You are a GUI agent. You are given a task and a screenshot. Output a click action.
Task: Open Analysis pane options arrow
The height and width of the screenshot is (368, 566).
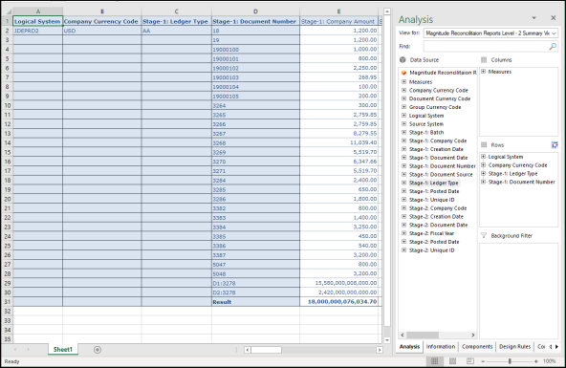[x=533, y=17]
